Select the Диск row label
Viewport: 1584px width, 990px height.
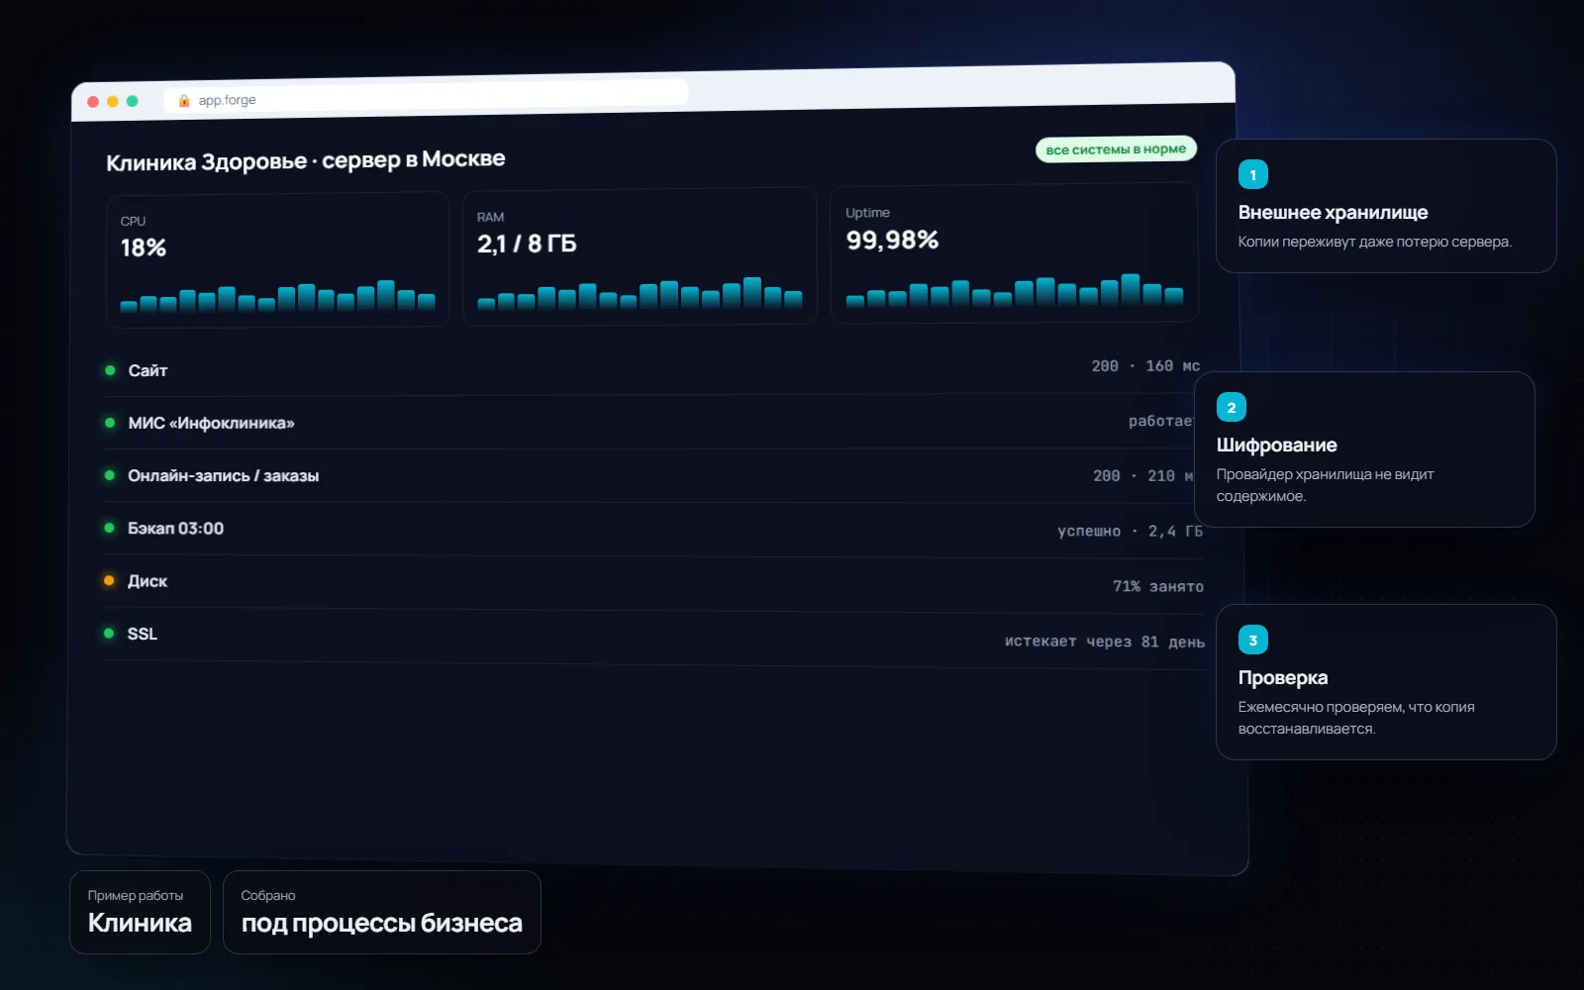[148, 581]
